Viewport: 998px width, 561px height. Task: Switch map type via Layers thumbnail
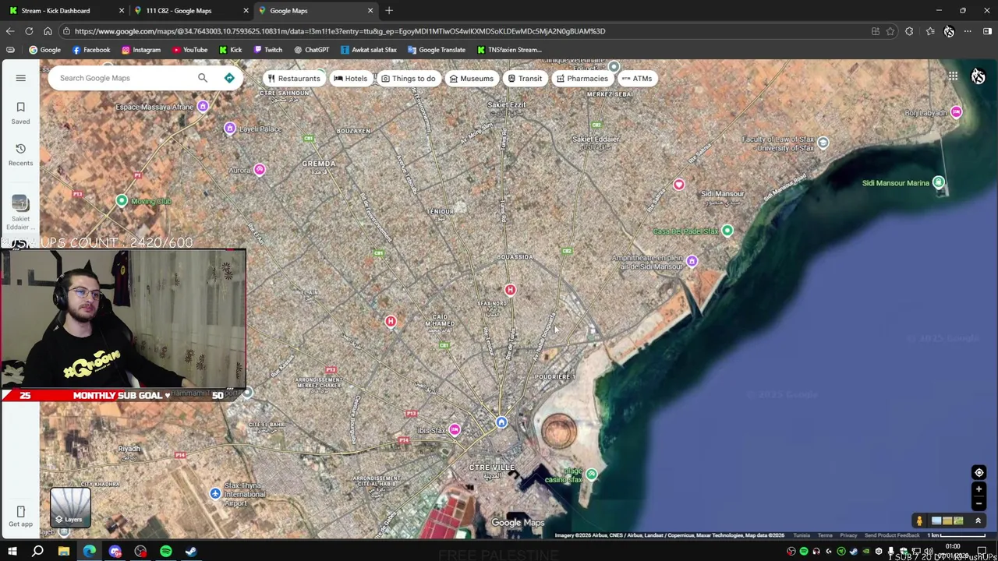(70, 507)
